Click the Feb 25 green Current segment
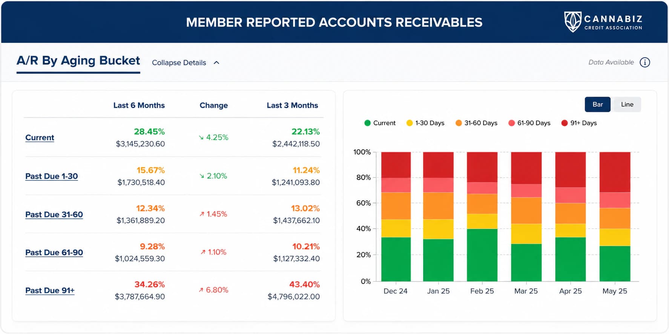This screenshot has height=334, width=669. (482, 255)
